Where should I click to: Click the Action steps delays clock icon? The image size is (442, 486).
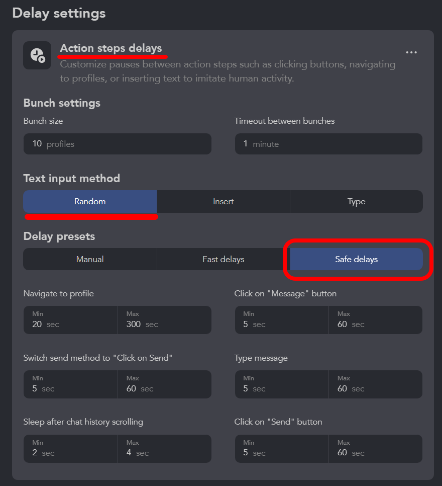click(37, 55)
